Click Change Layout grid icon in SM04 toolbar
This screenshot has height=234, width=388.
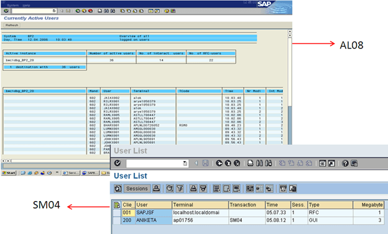(x=250, y=189)
